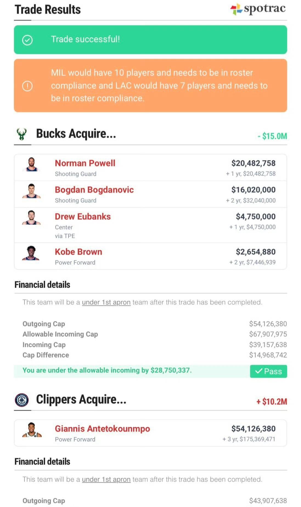Image resolution: width=301 pixels, height=507 pixels.
Task: Click the Trade successful checkmark icon
Action: [27, 40]
